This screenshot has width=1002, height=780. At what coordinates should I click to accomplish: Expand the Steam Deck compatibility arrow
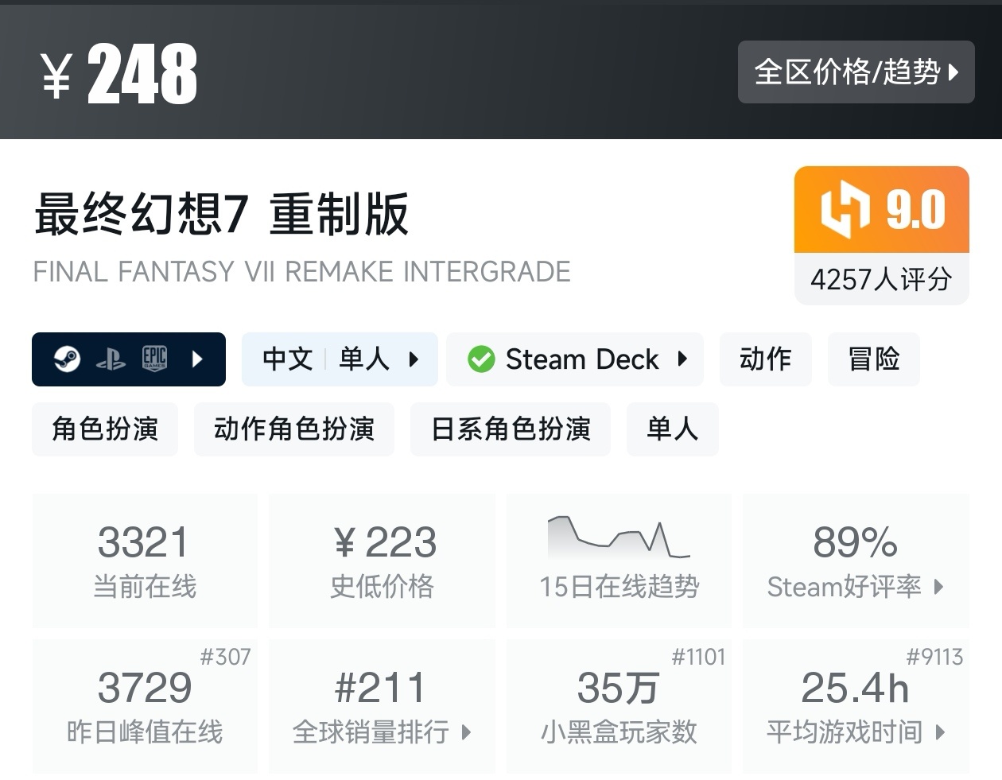[x=682, y=359]
